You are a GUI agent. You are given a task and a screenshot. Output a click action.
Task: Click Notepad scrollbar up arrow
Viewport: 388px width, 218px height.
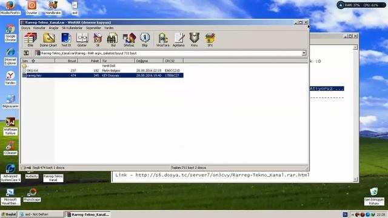tap(355, 47)
